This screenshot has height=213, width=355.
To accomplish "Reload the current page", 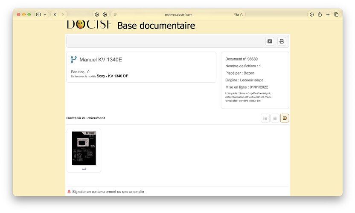I will 242,14.
